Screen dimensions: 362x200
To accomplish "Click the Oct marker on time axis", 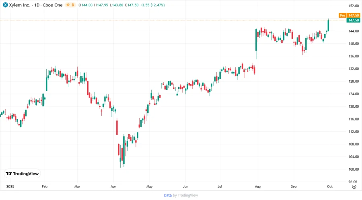I will (x=330, y=187).
